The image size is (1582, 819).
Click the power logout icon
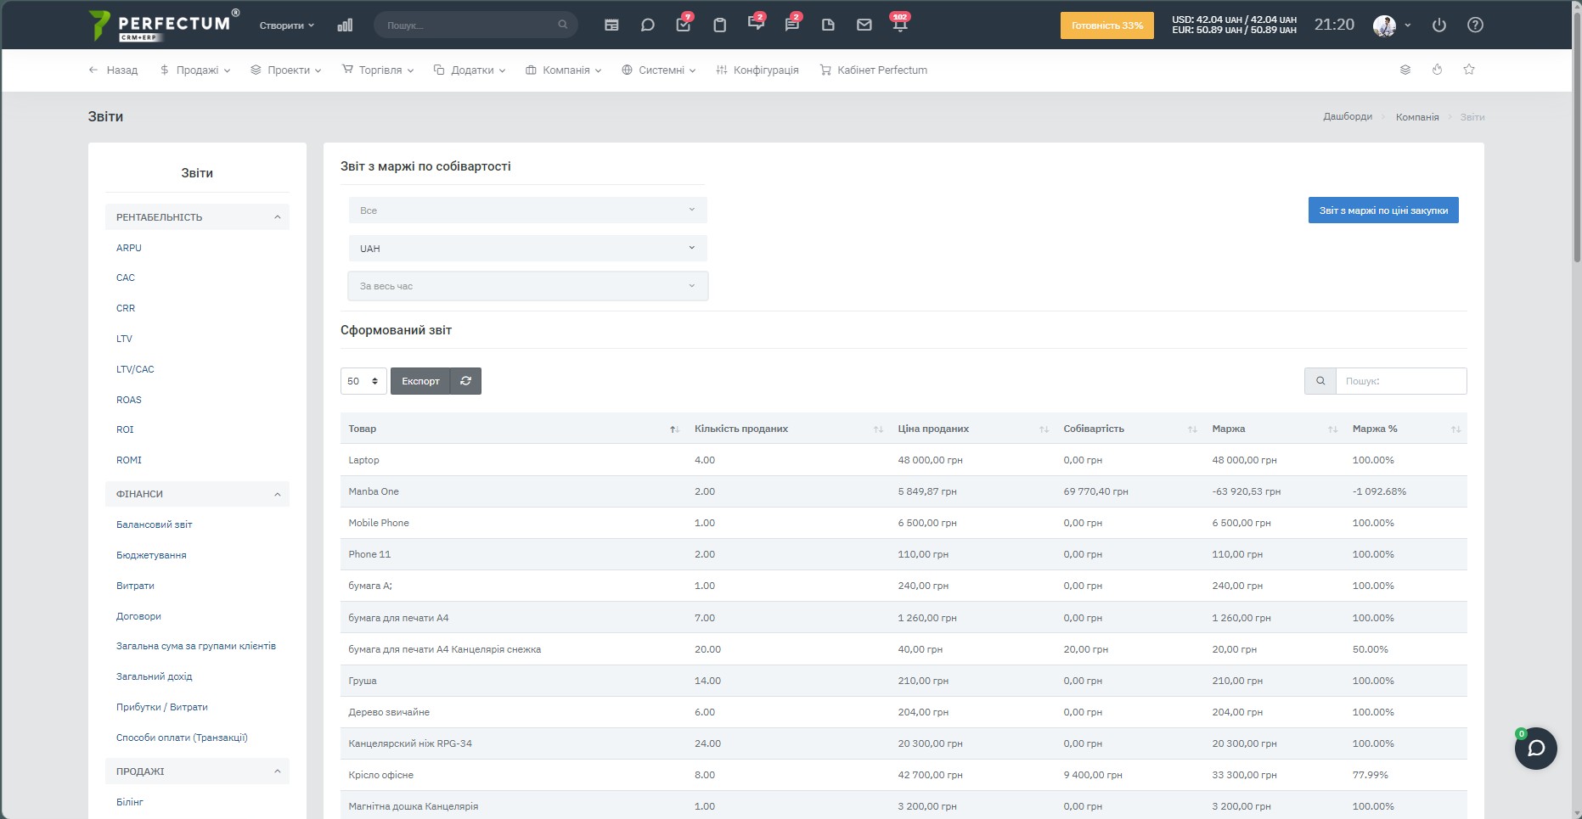[1439, 25]
